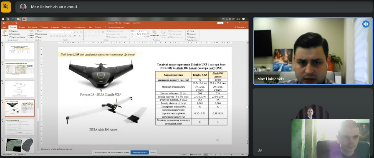Click the File Explorer icon in taskbar

click(x=18, y=19)
